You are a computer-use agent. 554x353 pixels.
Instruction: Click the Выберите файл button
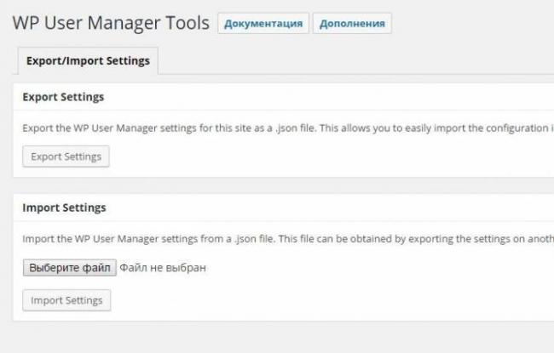[70, 268]
